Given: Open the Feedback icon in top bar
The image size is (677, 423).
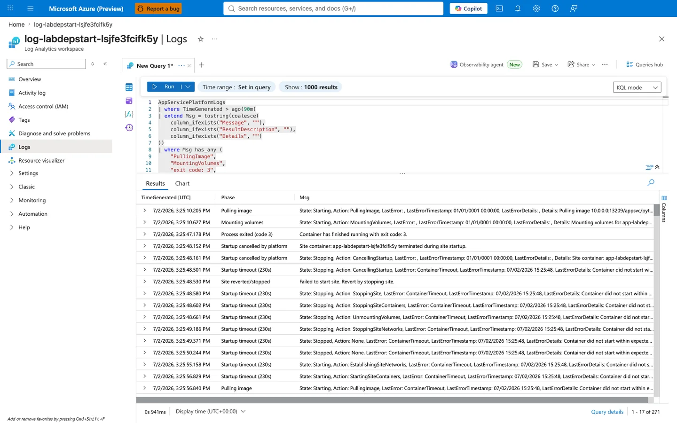Looking at the screenshot, I should click(574, 8).
